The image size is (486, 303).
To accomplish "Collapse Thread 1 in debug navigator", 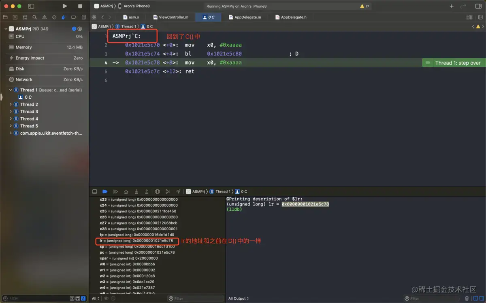I will coord(11,90).
